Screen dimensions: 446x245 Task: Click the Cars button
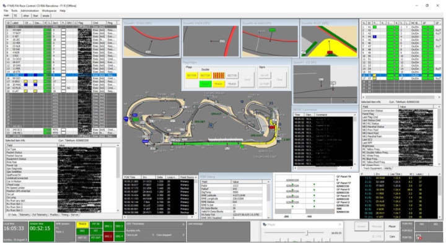pyautogui.click(x=392, y=236)
